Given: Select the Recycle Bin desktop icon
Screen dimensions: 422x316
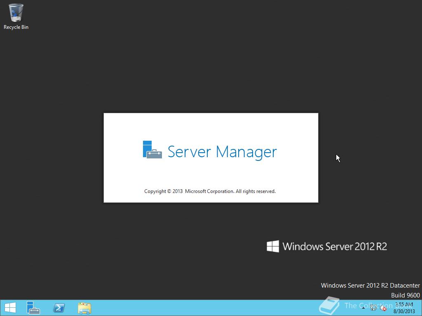Looking at the screenshot, I should [16, 16].
